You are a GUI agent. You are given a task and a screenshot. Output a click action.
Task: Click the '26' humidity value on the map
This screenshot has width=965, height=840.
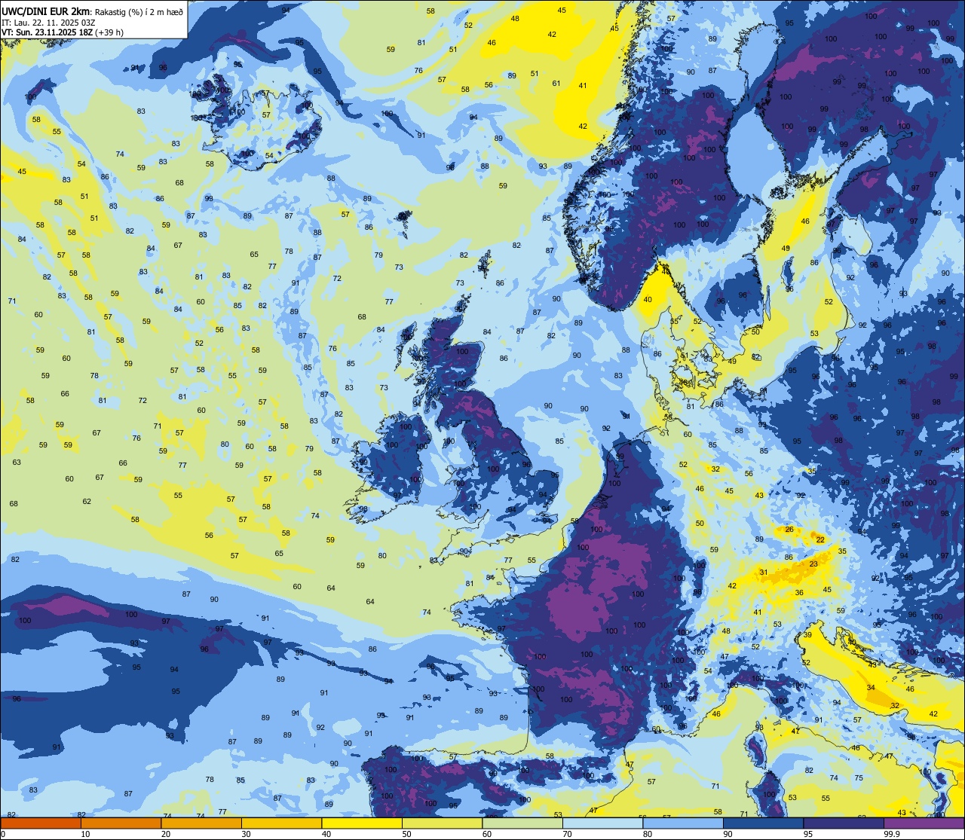[789, 530]
